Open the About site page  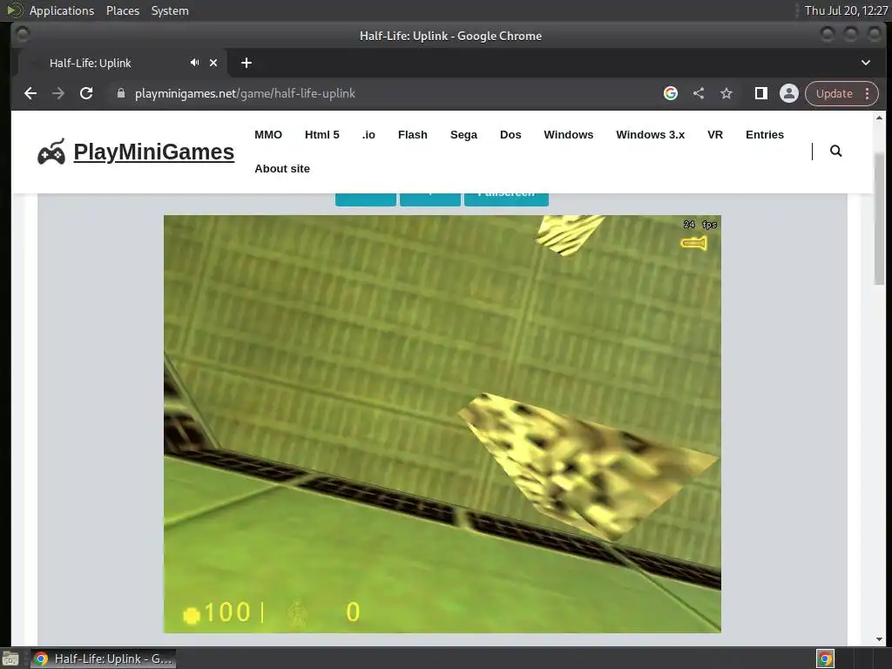282,169
